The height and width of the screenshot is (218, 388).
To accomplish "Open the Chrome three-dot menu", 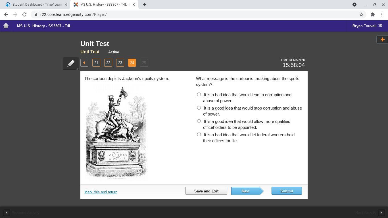I will click(x=382, y=14).
